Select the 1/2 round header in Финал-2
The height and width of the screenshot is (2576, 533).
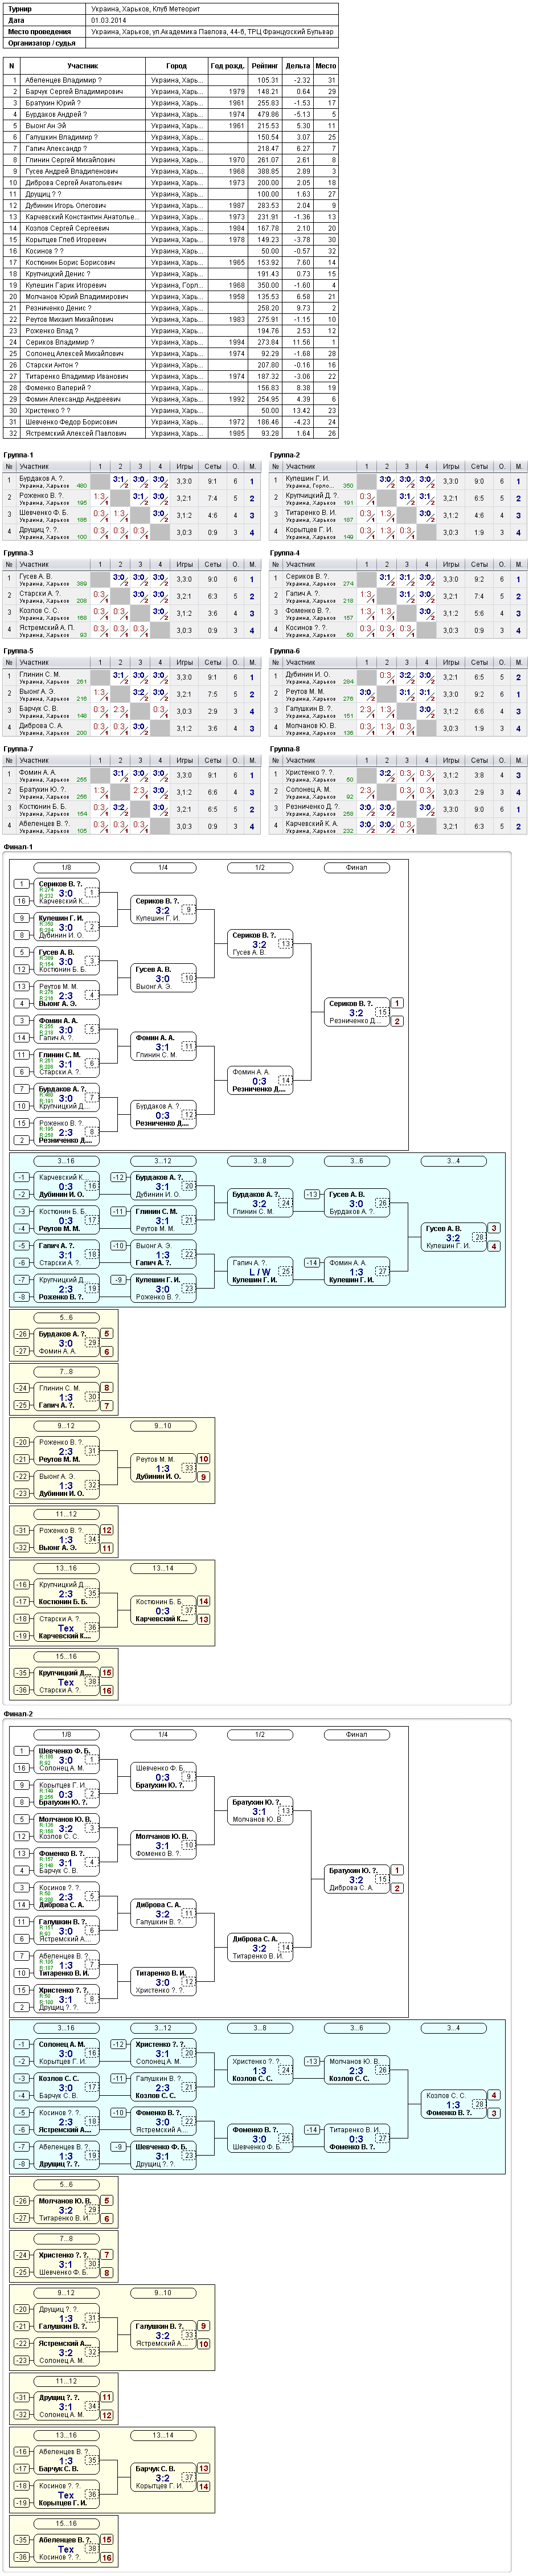click(260, 1734)
